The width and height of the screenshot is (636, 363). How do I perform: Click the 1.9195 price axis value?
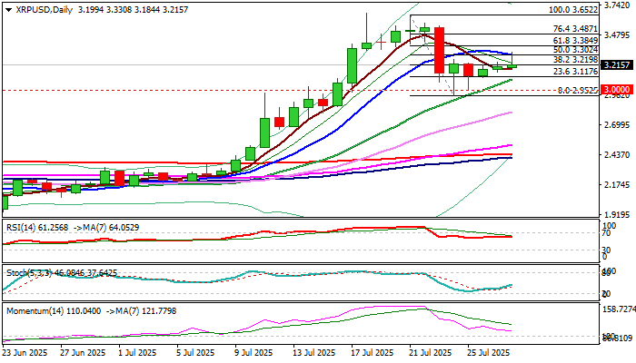617,214
